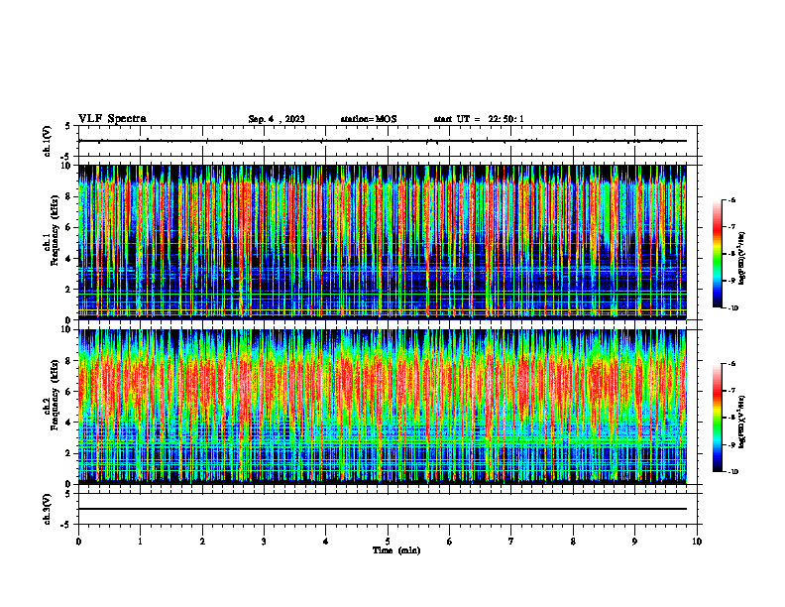The width and height of the screenshot is (785, 607).
Task: Click ch.1(V) axis tick "-5"
Action: tap(67, 157)
